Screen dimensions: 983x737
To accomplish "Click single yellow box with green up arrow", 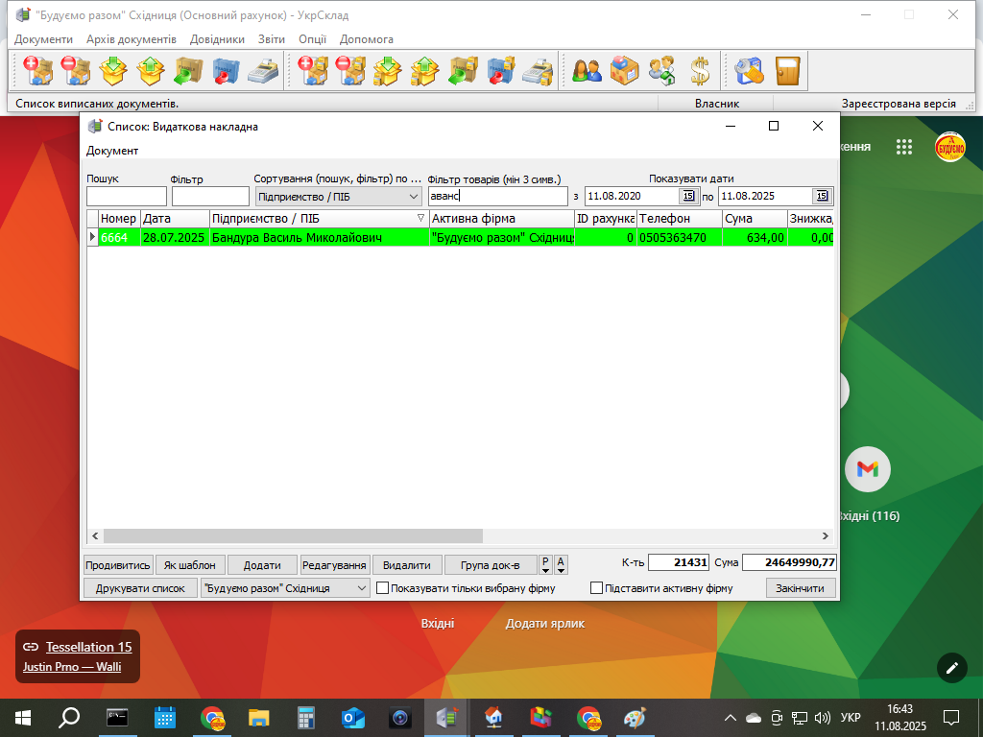I will coord(151,70).
